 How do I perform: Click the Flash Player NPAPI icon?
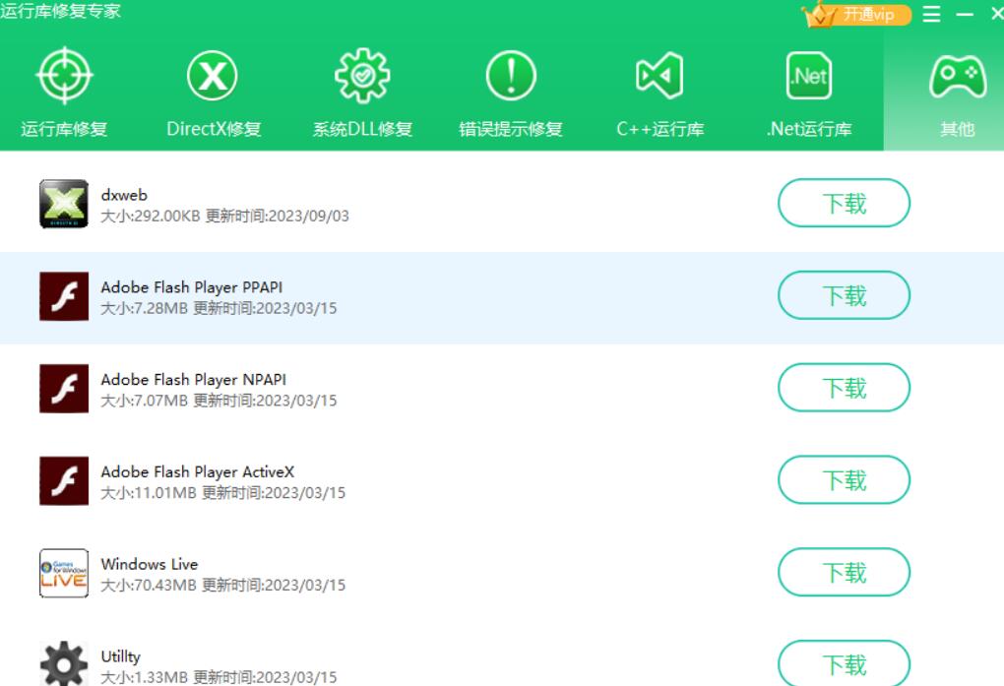coord(64,389)
